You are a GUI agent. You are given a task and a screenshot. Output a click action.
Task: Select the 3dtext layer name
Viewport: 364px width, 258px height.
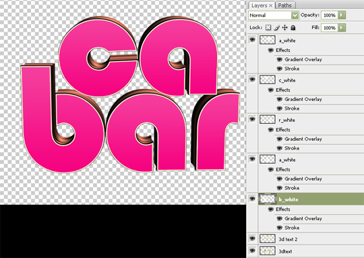(286, 251)
